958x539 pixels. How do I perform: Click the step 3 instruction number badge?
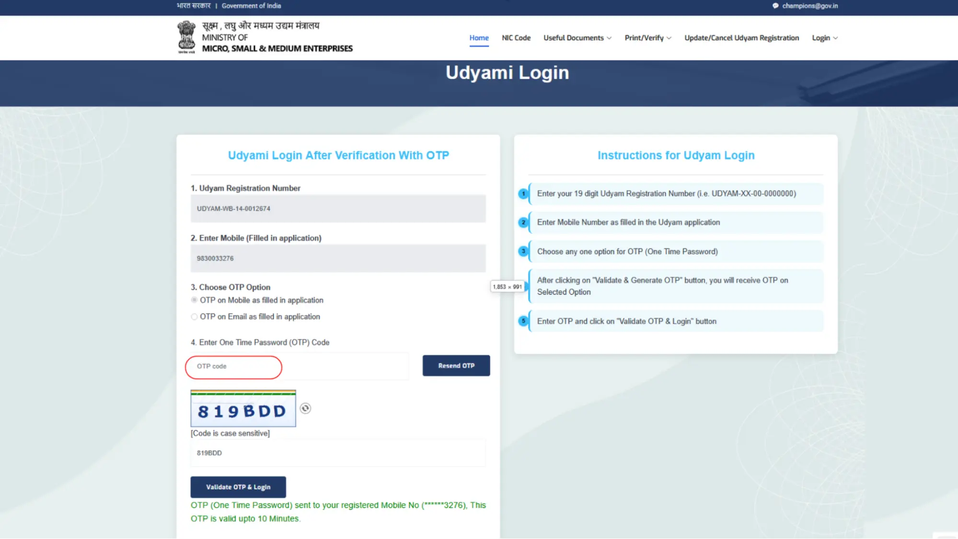[523, 251]
